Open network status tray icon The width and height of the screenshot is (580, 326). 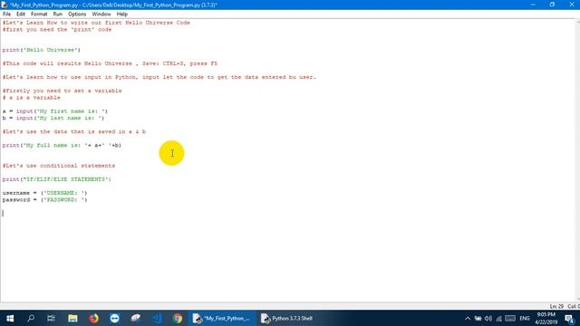[x=499, y=318]
